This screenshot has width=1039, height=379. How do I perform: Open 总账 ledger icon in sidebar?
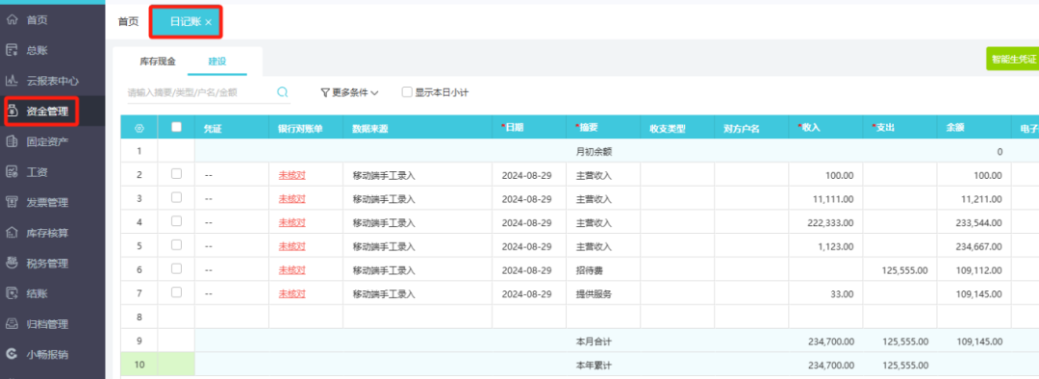click(x=12, y=50)
